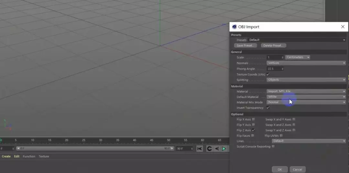Disable Invert Transparency option
Screen dimensions: 349x173
coord(268,108)
